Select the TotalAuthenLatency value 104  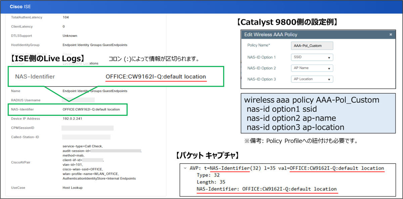(x=66, y=17)
